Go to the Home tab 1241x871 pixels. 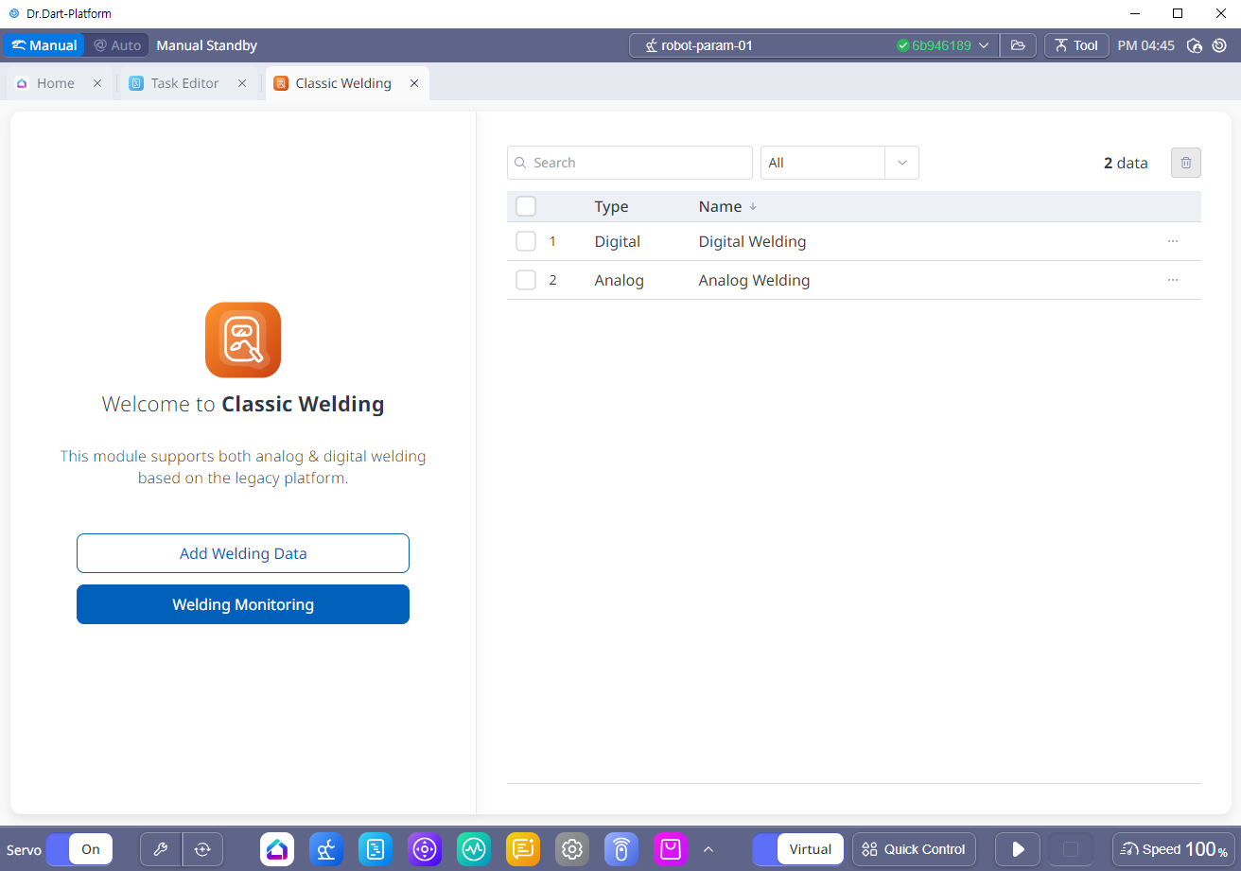[x=55, y=83]
